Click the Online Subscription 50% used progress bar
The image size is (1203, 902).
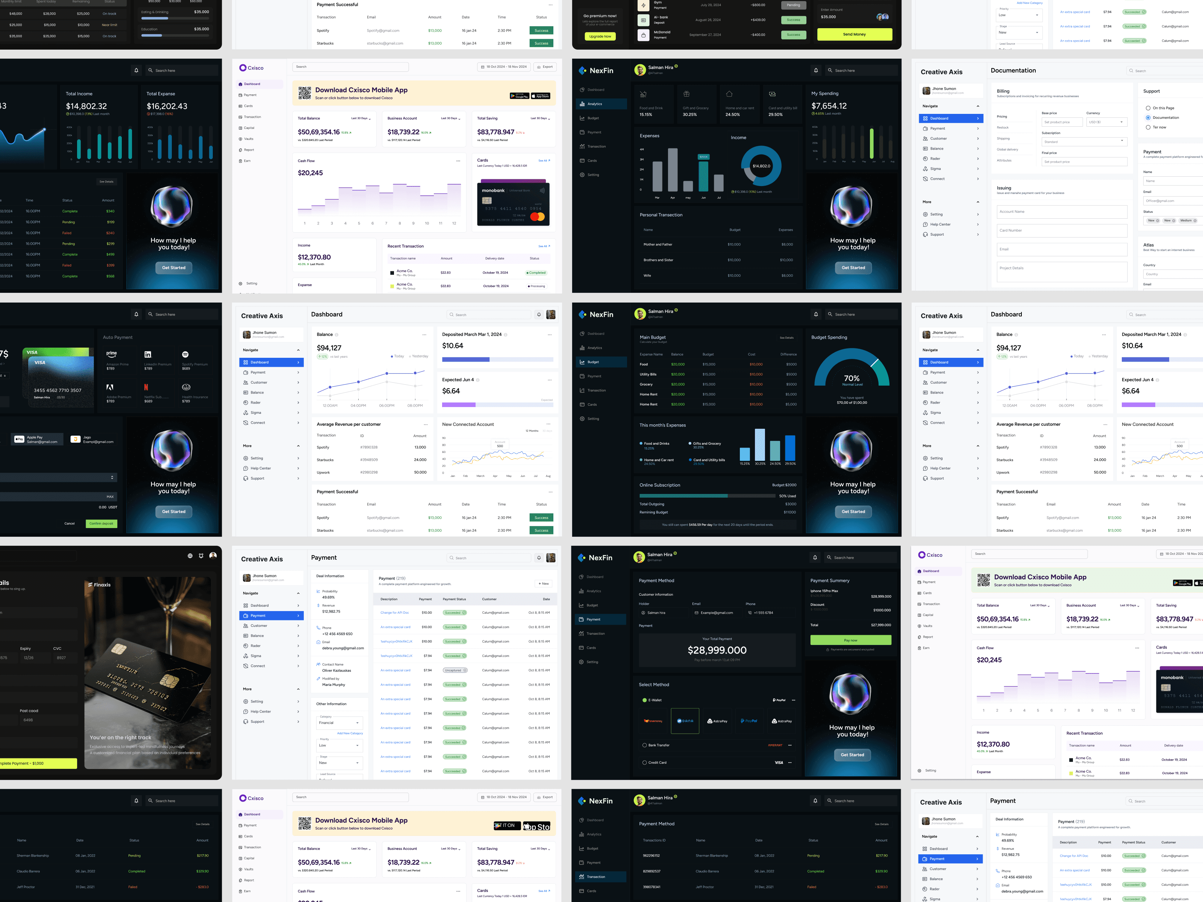707,496
